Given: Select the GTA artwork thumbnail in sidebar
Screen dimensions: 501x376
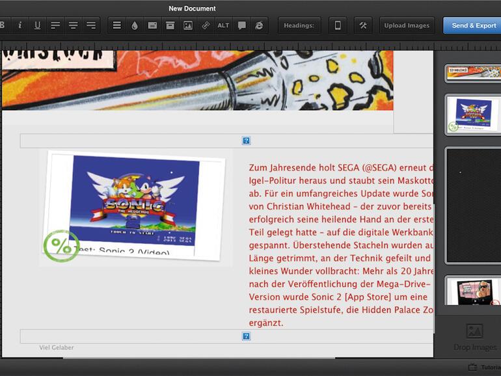Looking at the screenshot, I should [x=473, y=291].
